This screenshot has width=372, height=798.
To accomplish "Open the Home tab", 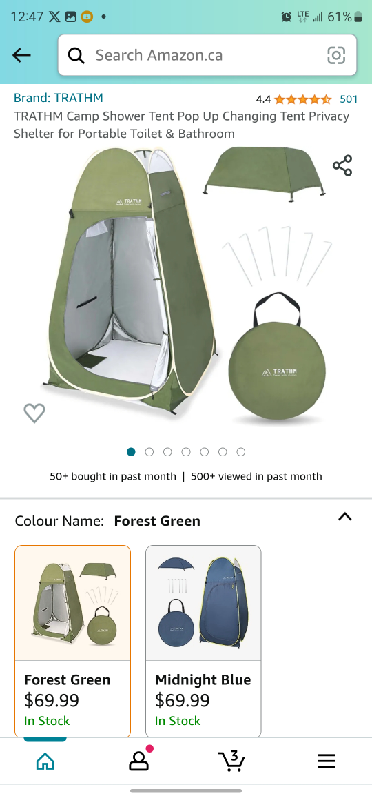I will click(45, 761).
